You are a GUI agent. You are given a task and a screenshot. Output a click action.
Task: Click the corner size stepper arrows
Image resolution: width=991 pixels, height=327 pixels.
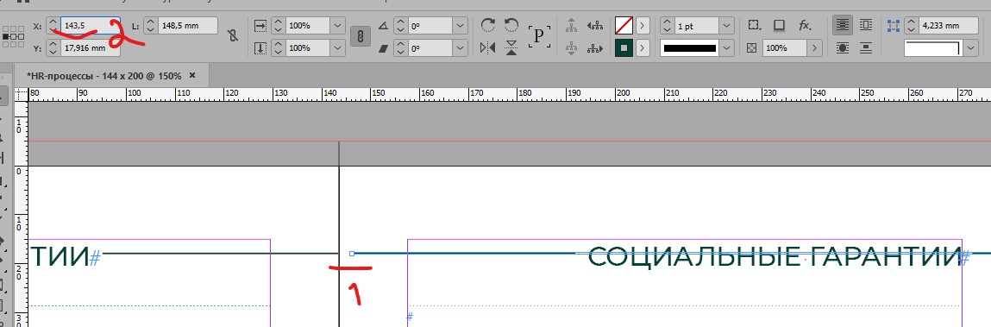coord(912,26)
